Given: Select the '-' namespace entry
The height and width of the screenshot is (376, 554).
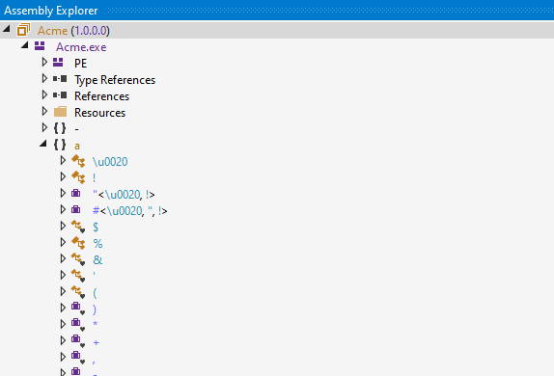Looking at the screenshot, I should 76,129.
